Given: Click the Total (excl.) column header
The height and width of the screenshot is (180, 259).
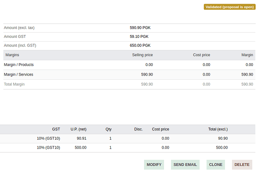Looking at the screenshot, I should pyautogui.click(x=218, y=129).
